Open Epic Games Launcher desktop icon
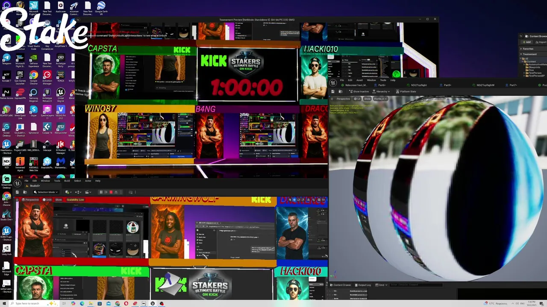The width and height of the screenshot is (547, 307). [x=20, y=77]
